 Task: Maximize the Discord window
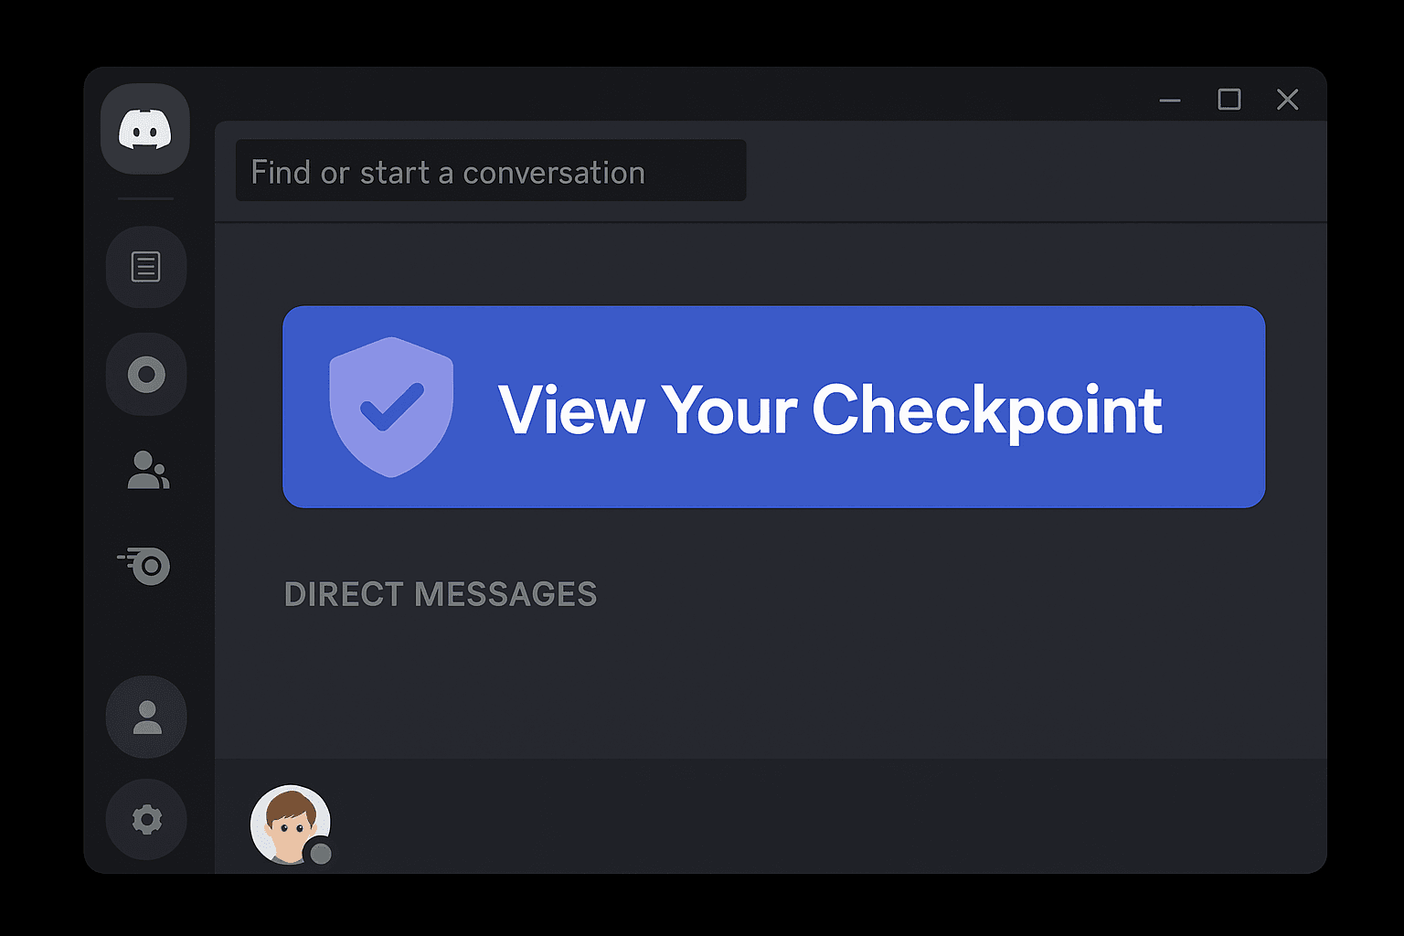(x=1229, y=99)
